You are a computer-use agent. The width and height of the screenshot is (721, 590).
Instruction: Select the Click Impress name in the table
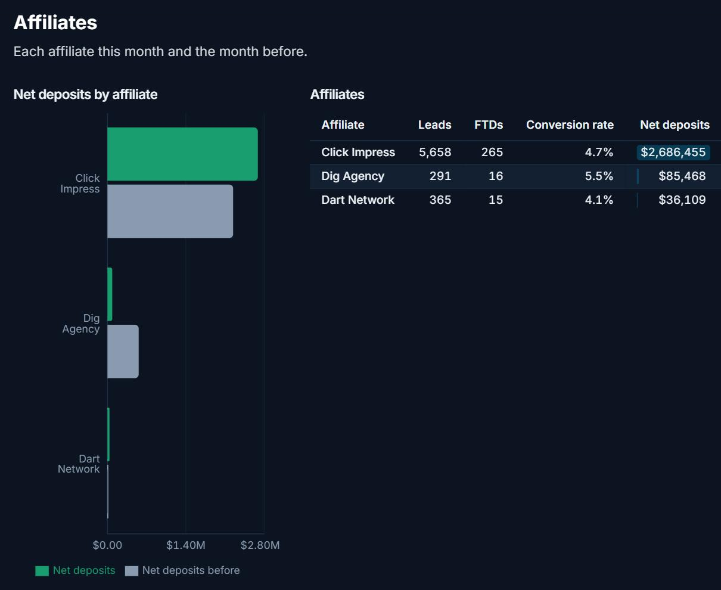click(x=358, y=152)
